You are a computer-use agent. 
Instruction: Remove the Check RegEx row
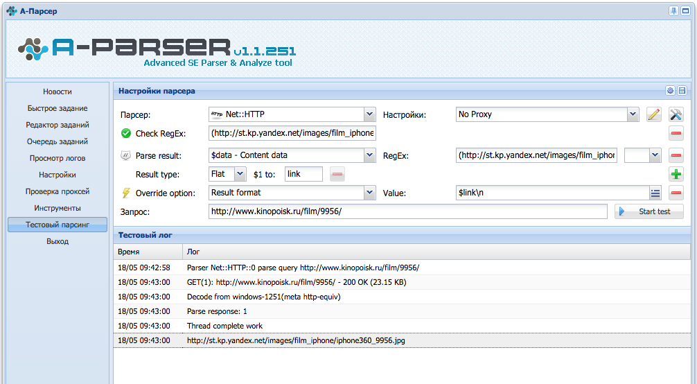click(676, 133)
